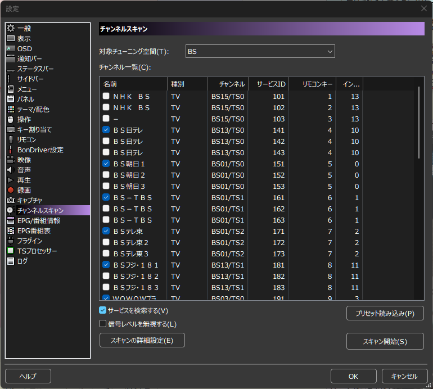Click the チャンネルスキャン icon in the sidebar
433x389 pixels.
click(x=11, y=210)
